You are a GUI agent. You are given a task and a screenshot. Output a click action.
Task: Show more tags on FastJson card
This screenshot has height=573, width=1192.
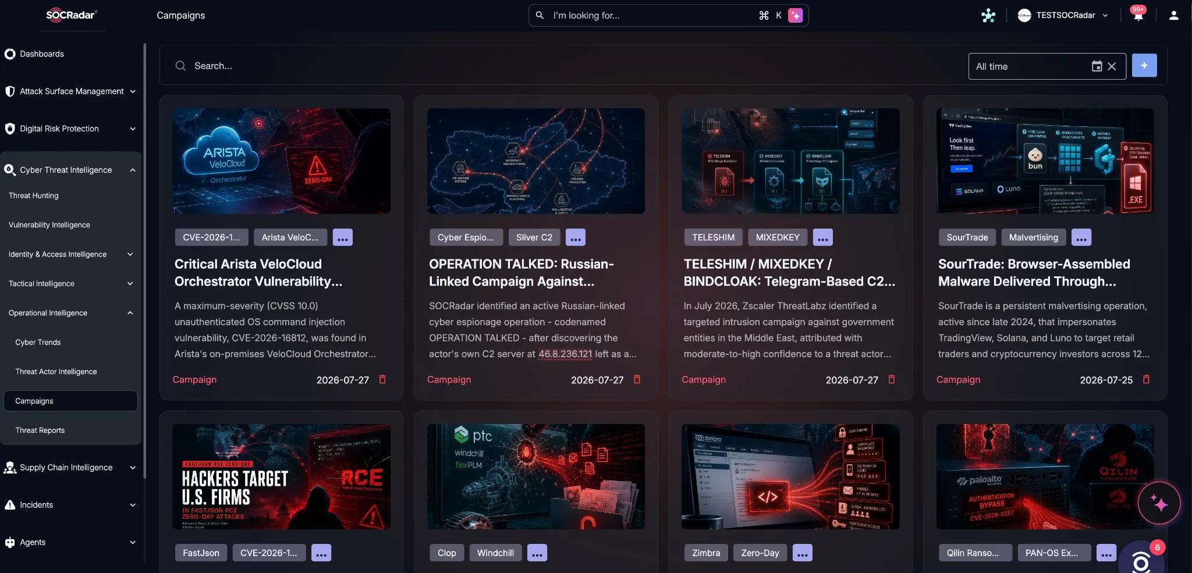click(321, 553)
